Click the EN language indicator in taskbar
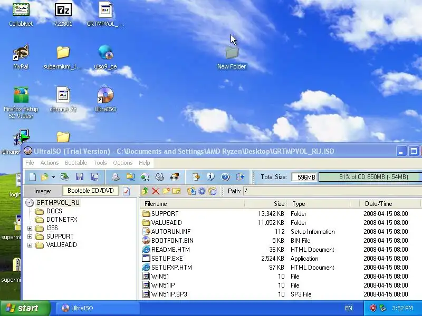 [x=349, y=308]
